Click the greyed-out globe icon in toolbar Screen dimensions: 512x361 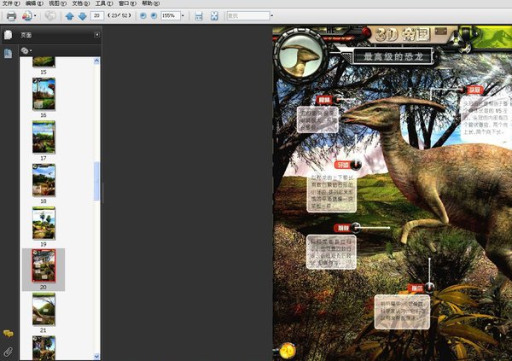[x=50, y=15]
